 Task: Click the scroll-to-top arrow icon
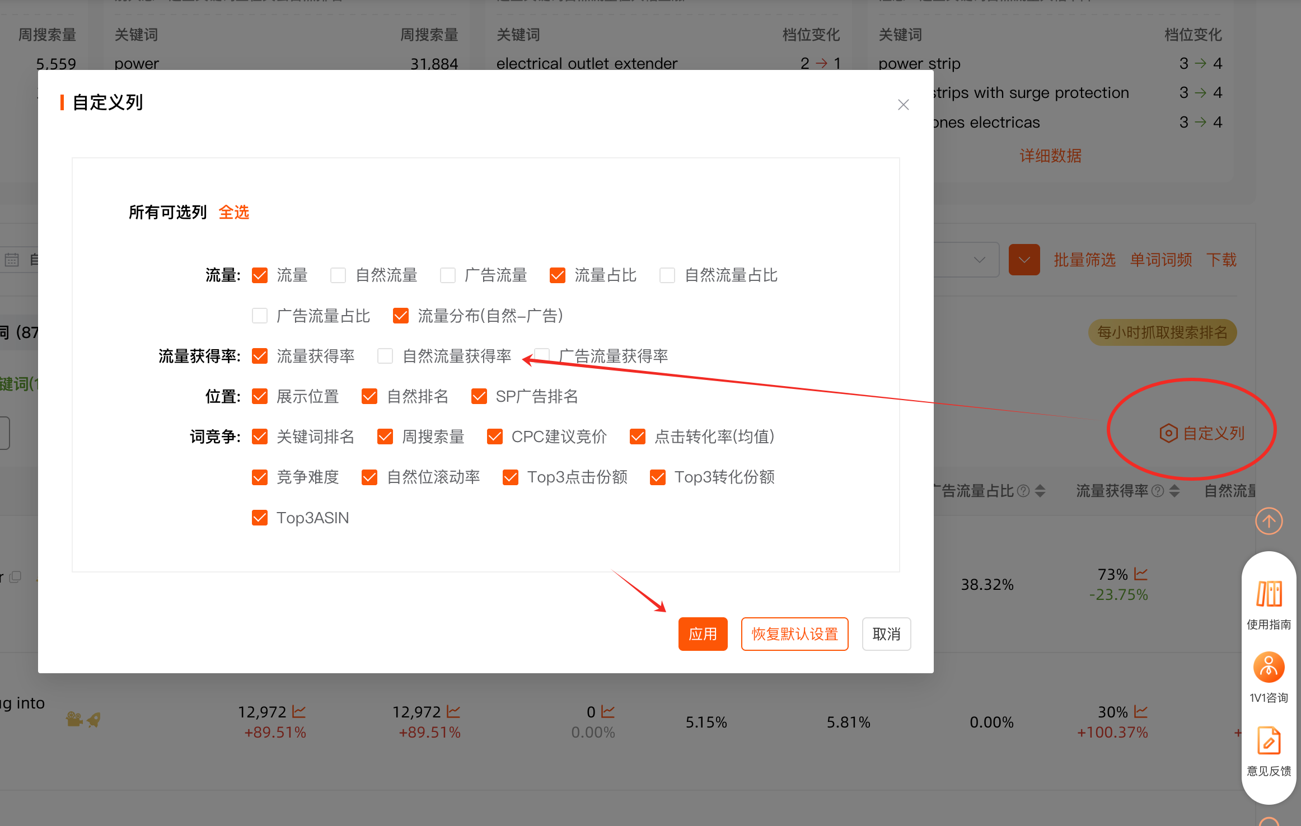[1269, 521]
